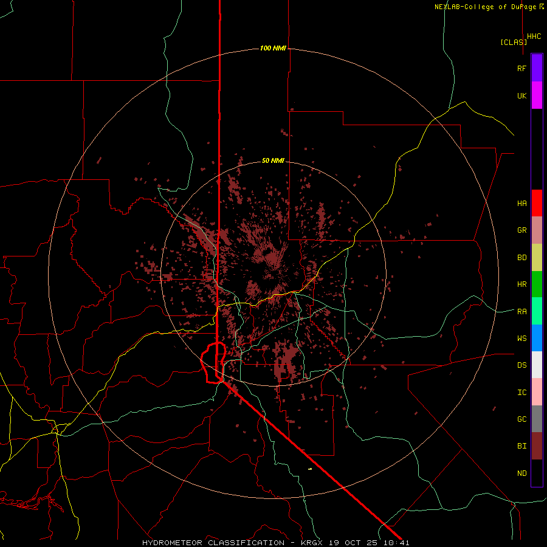Click the BD yellow legend color block
547x547 pixels.
(x=537, y=258)
